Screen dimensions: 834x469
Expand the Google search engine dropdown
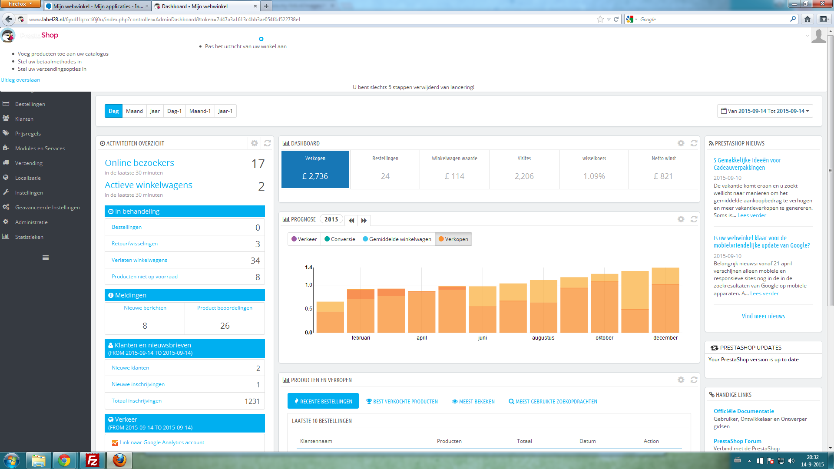click(x=632, y=20)
